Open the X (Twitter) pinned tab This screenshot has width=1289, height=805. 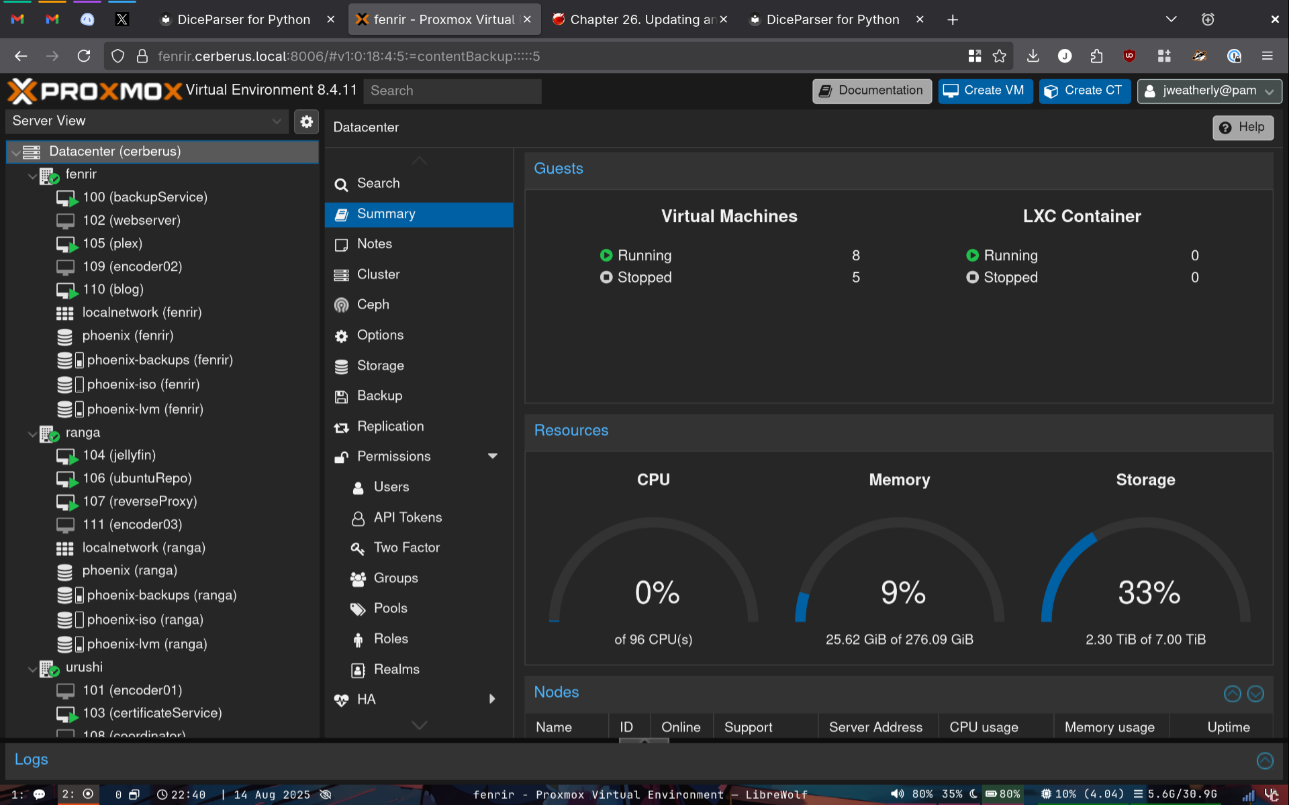122,19
